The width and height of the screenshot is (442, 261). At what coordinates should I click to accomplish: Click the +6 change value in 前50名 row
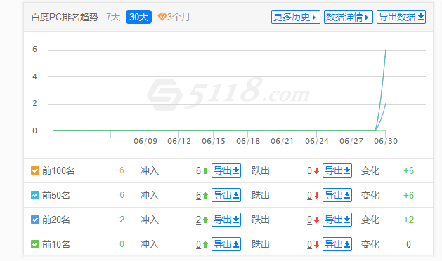408,195
